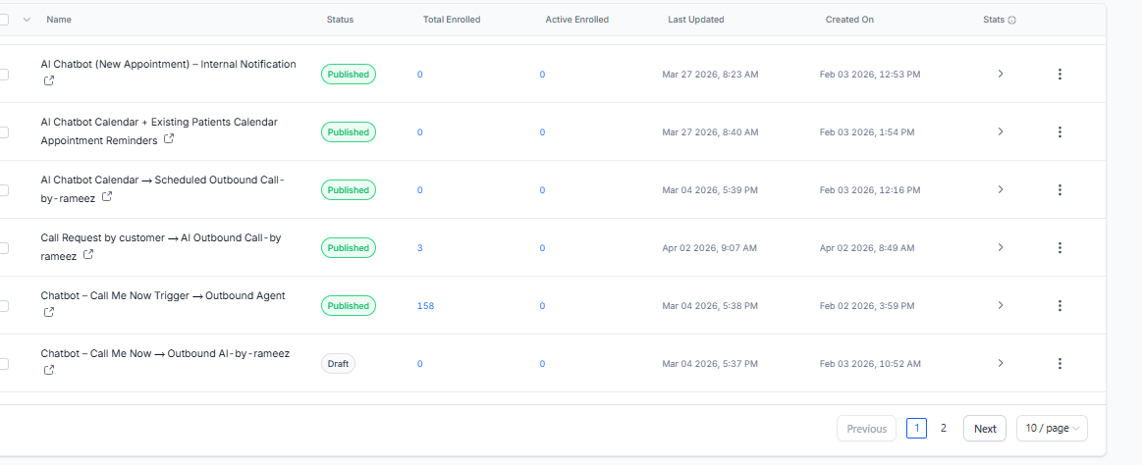
Task: Expand the header selection dropdown chevron beside Name
Action: tap(27, 20)
